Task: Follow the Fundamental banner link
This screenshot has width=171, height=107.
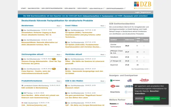Action: [107, 16]
